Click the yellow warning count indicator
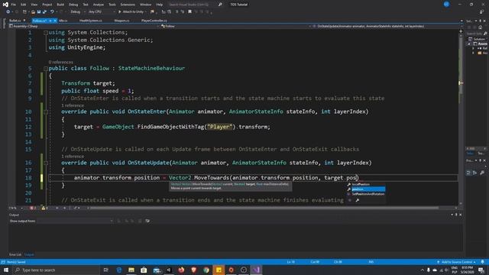 tap(44, 208)
